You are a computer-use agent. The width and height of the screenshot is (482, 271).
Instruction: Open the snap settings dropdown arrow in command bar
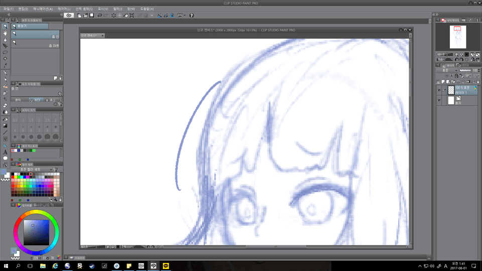185,16
